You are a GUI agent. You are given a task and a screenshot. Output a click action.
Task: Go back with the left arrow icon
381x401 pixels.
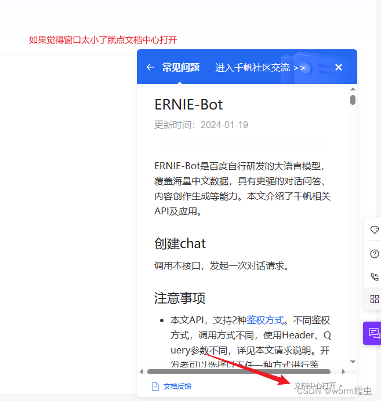[x=150, y=67]
